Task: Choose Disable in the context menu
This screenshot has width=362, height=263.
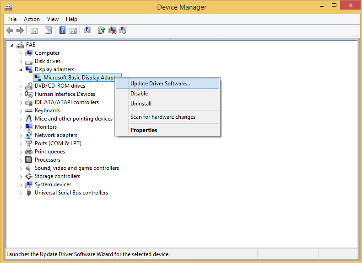Action: 167,94
